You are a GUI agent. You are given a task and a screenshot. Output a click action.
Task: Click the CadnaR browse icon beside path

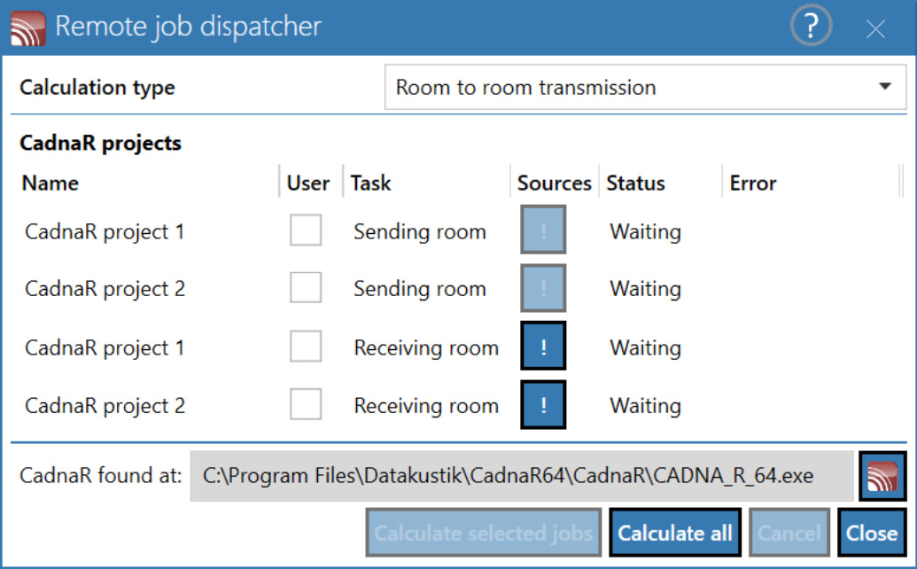point(882,476)
